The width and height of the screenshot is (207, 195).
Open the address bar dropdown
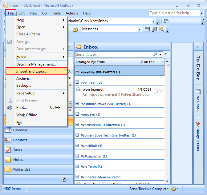tap(153, 21)
